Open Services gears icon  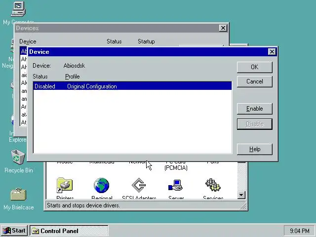213,185
